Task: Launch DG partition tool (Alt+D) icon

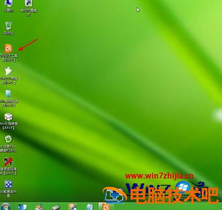Action: pyautogui.click(x=8, y=53)
